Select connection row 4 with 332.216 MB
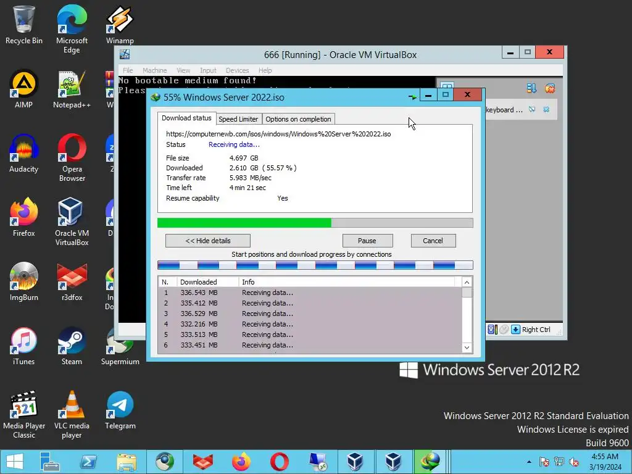This screenshot has width=632, height=474. click(x=310, y=324)
